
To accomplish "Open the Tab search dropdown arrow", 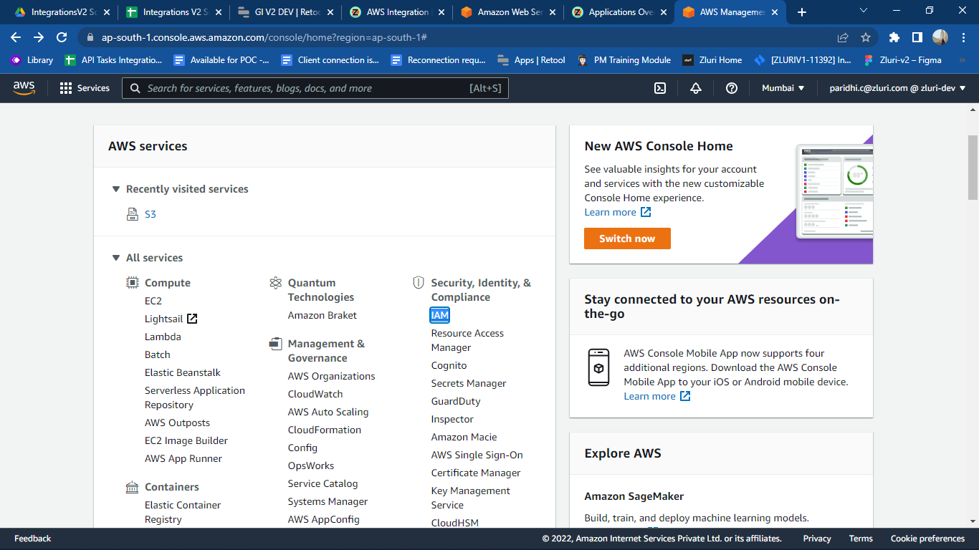I will point(864,11).
